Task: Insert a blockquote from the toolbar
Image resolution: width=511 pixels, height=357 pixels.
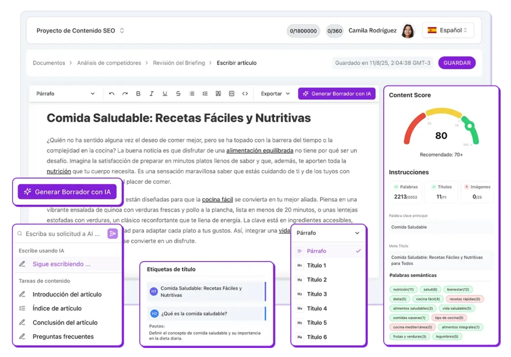Action: (218, 93)
